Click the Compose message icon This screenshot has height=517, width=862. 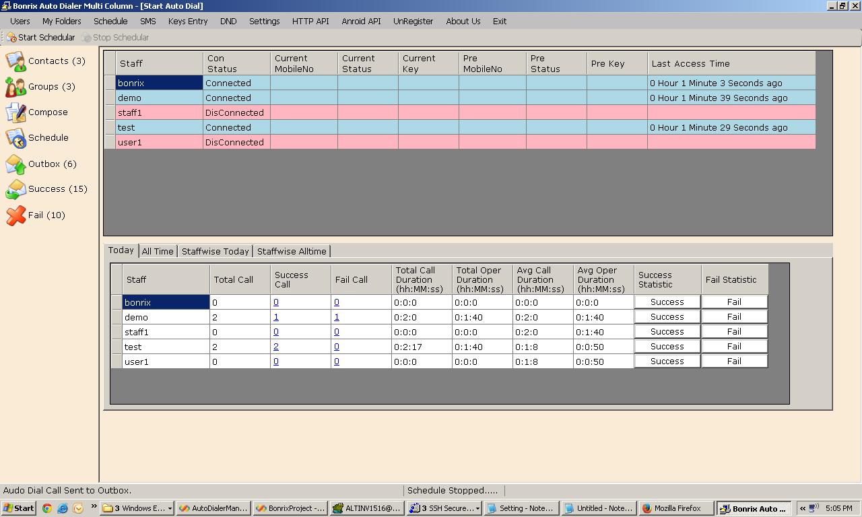coord(15,112)
